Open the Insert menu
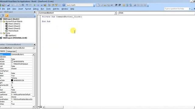This screenshot has width=195, height=109. pos(21,9)
